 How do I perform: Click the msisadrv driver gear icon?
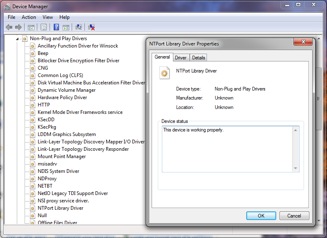[32, 164]
